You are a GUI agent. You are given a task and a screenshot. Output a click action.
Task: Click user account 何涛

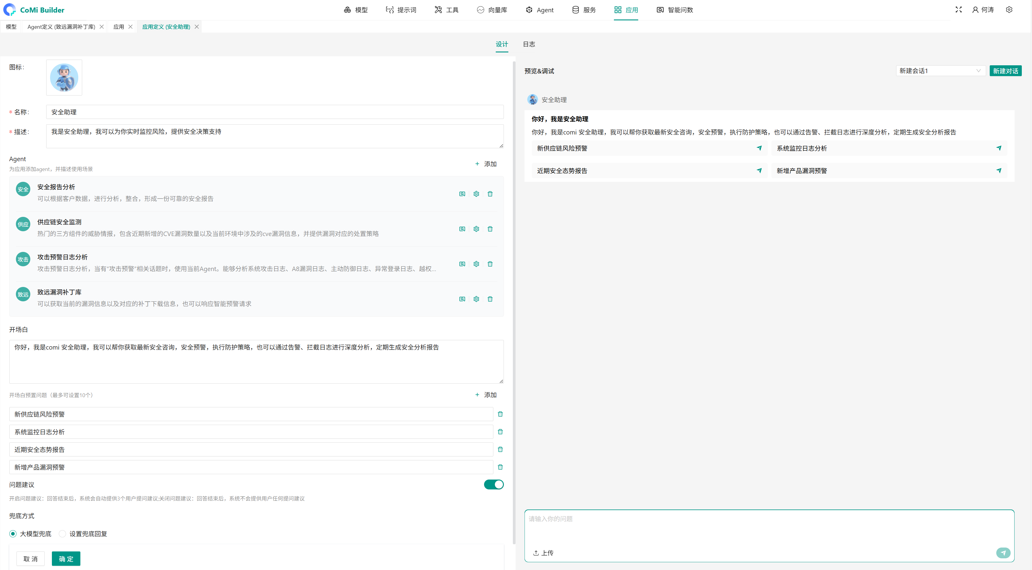[x=983, y=10]
